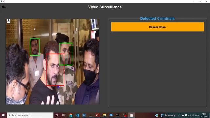The width and height of the screenshot is (210, 118).
Task: Open Visual Studio Code from the taskbar
Action: point(77,115)
